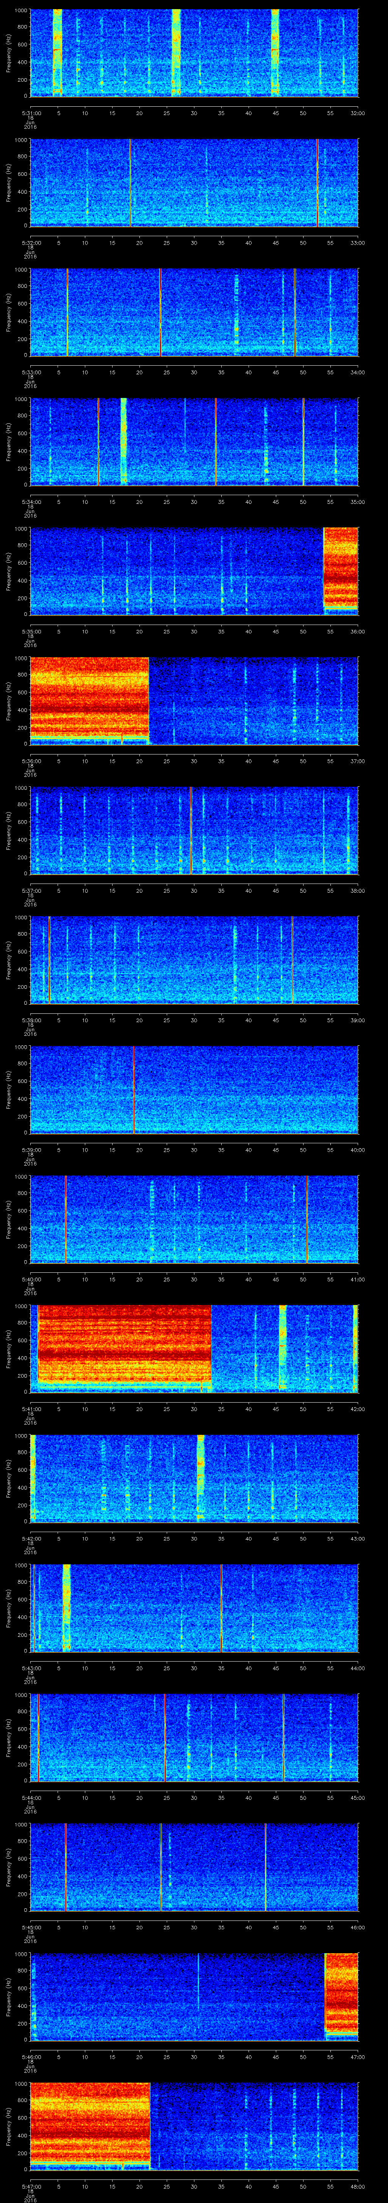Click the 42:00 end time label

pos(357,1409)
